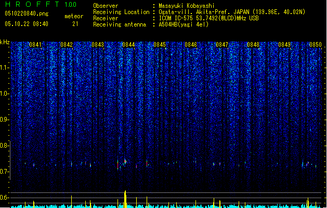
Task: Click the 1.1 frequency axis label
Action: click(x=5, y=68)
